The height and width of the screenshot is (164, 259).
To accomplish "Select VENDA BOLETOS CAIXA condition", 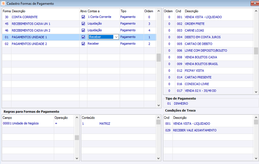I will (x=201, y=57).
